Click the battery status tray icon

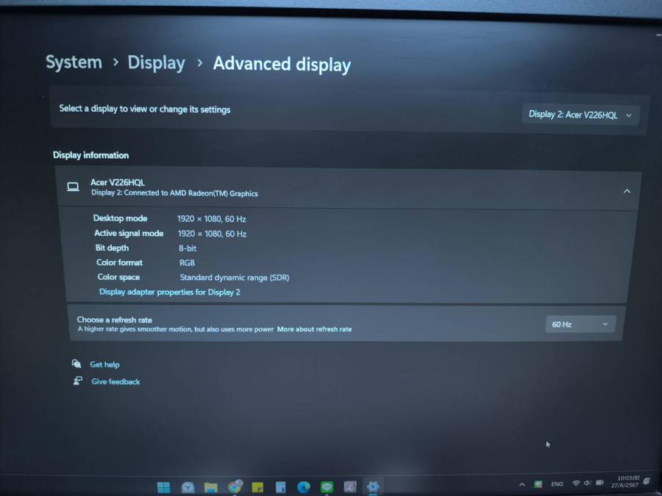pyautogui.click(x=599, y=482)
